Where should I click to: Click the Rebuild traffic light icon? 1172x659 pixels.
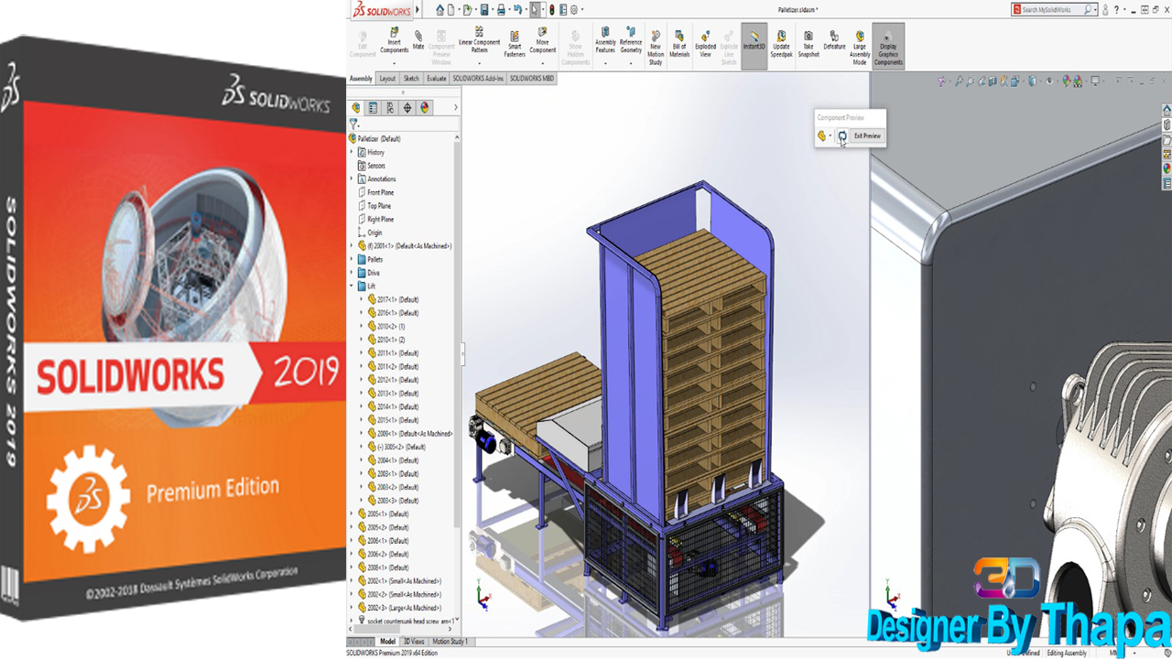pyautogui.click(x=551, y=10)
